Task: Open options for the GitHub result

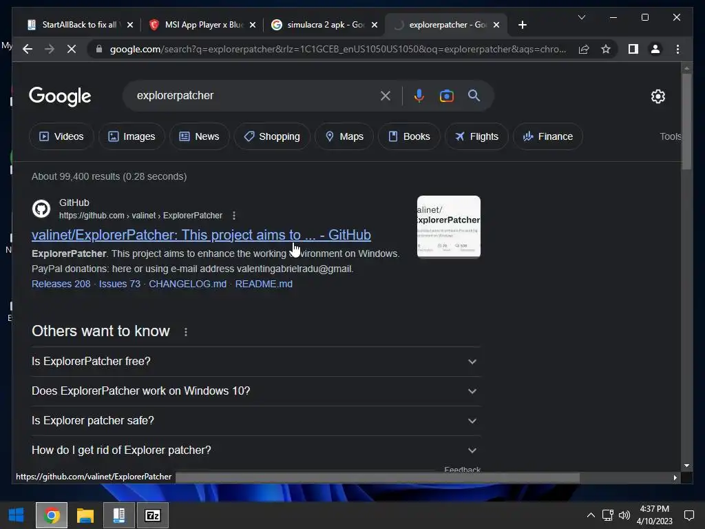Action: click(234, 216)
